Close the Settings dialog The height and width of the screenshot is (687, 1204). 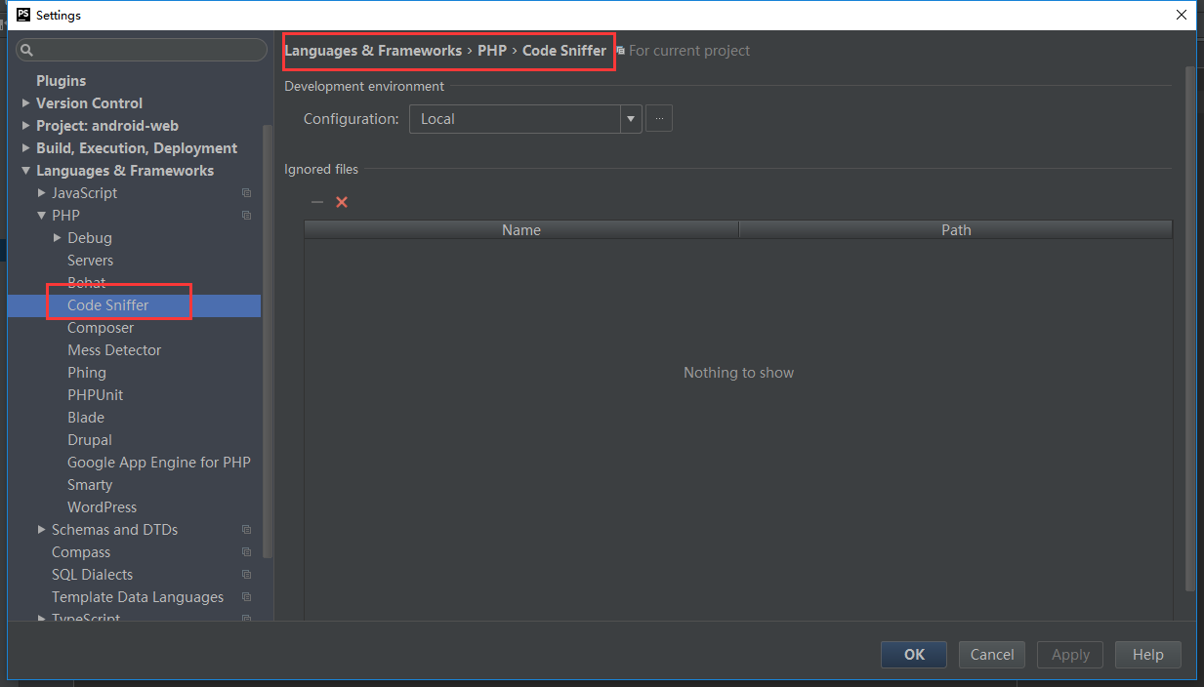tap(1181, 15)
